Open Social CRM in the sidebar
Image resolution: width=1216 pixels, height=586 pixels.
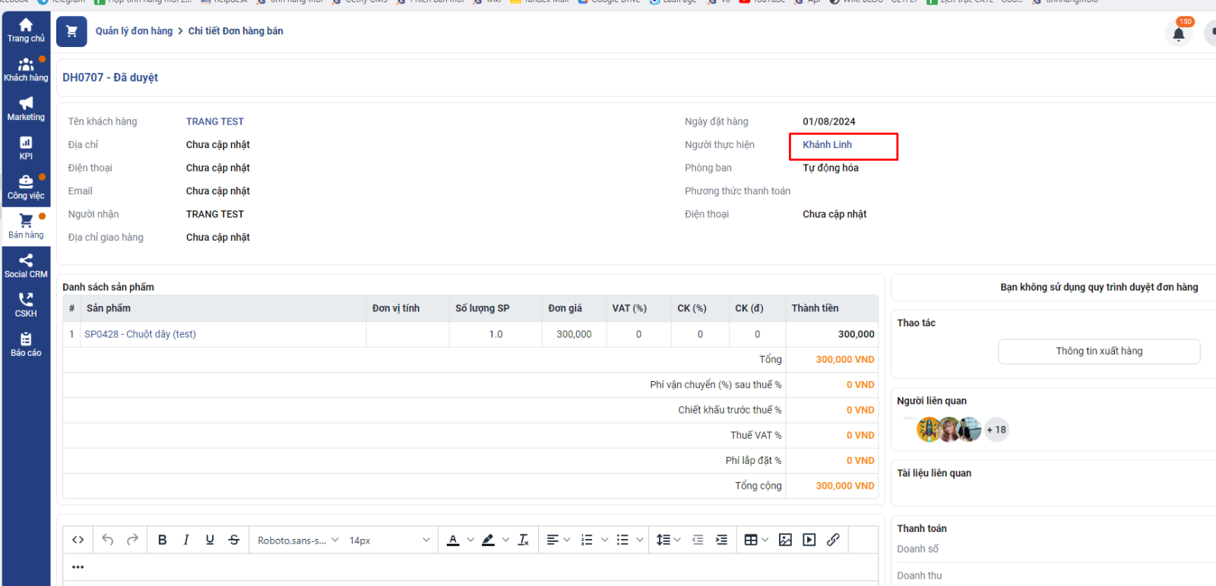[26, 266]
